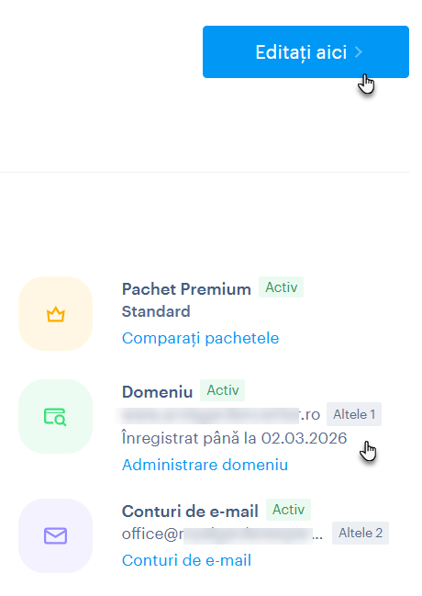Click the Conturi de e-mail bold heading
Screen dimensions: 422x596
point(190,512)
